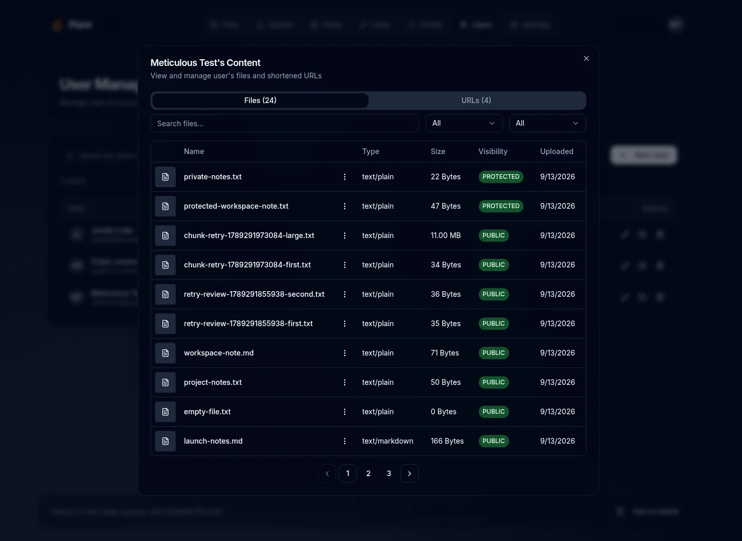Select retry-review-1789291855938-second.txt file name

click(x=254, y=294)
